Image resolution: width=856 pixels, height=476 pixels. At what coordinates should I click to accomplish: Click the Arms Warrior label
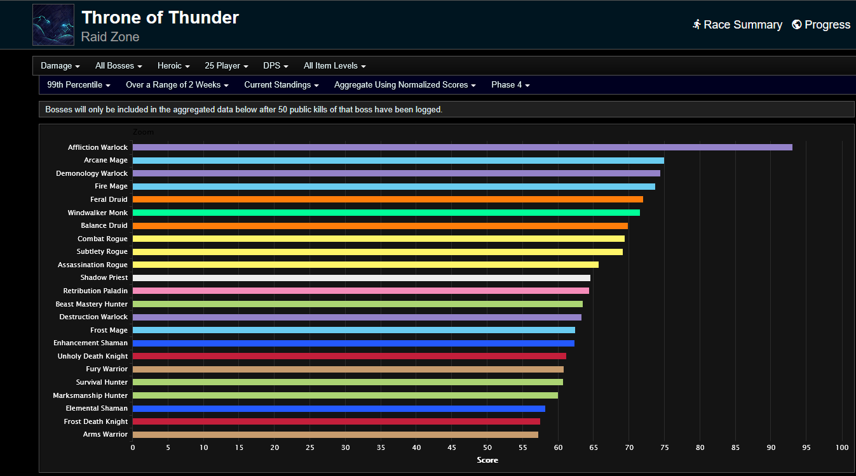(105, 435)
